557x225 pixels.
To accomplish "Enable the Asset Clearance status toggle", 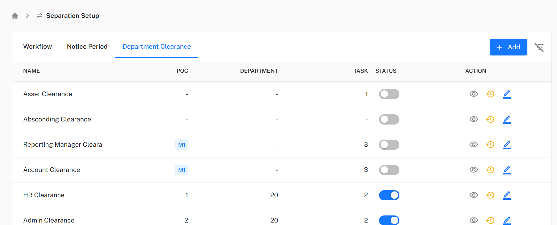I will (x=389, y=94).
